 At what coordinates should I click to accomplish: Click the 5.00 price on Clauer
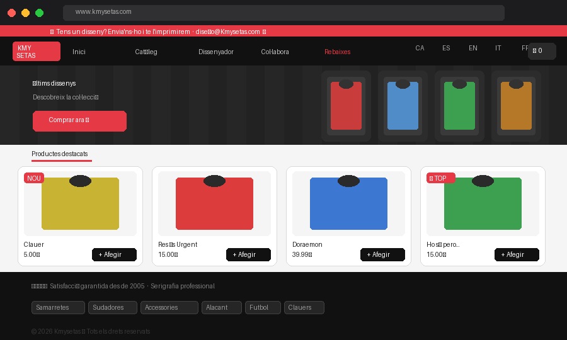click(32, 255)
